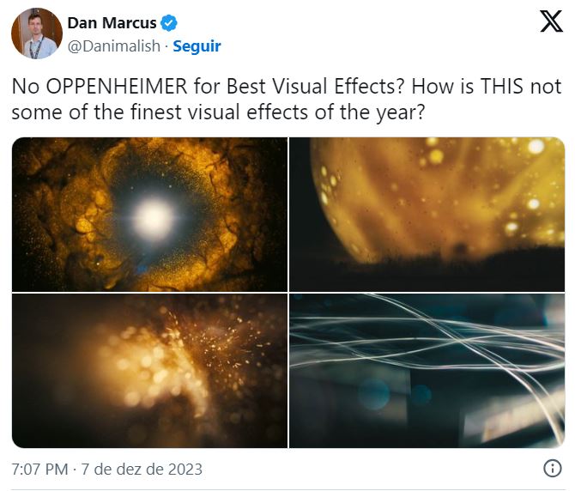Screen dimensions: 575x491
Task: Click the word OPPENHEIMER in the tweet
Action: (117, 87)
